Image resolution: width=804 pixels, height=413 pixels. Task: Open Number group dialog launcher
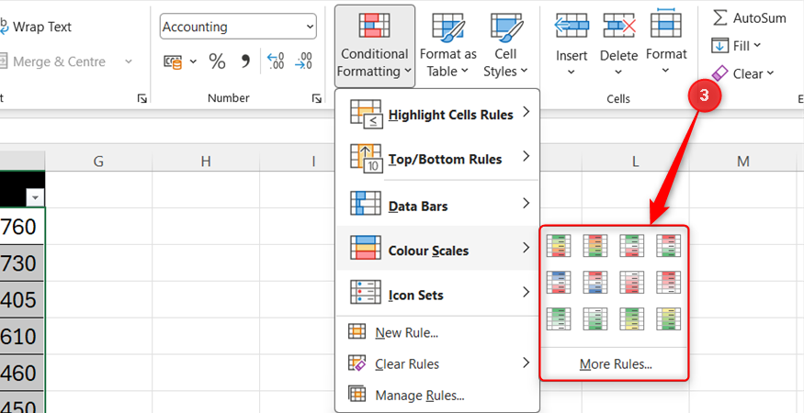click(x=317, y=98)
